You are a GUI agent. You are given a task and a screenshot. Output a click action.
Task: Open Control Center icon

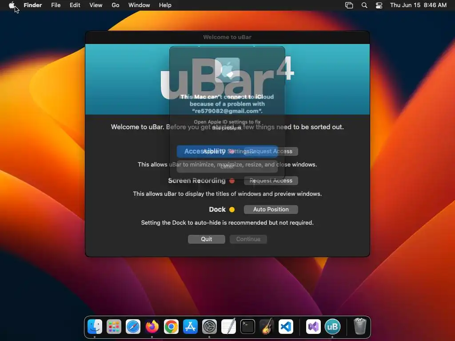379,5
